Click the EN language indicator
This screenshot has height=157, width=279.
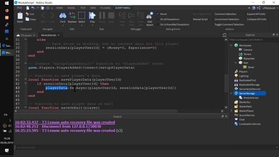[x=6, y=115]
